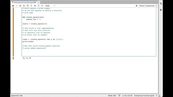The image size is (173, 97).
Task: Copy the selected cell
Action: point(24,6)
